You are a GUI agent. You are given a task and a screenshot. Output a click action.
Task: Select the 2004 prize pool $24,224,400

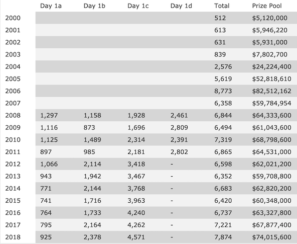(271, 67)
